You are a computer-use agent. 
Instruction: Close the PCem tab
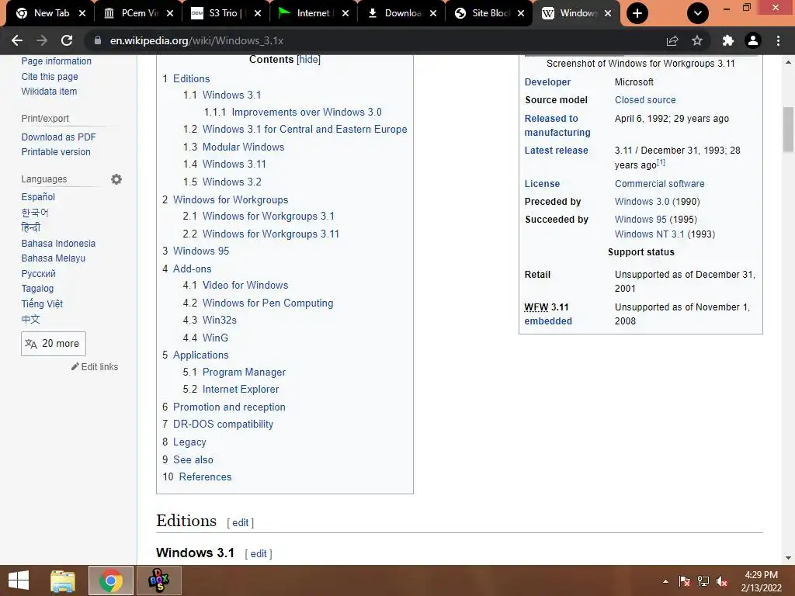point(170,13)
